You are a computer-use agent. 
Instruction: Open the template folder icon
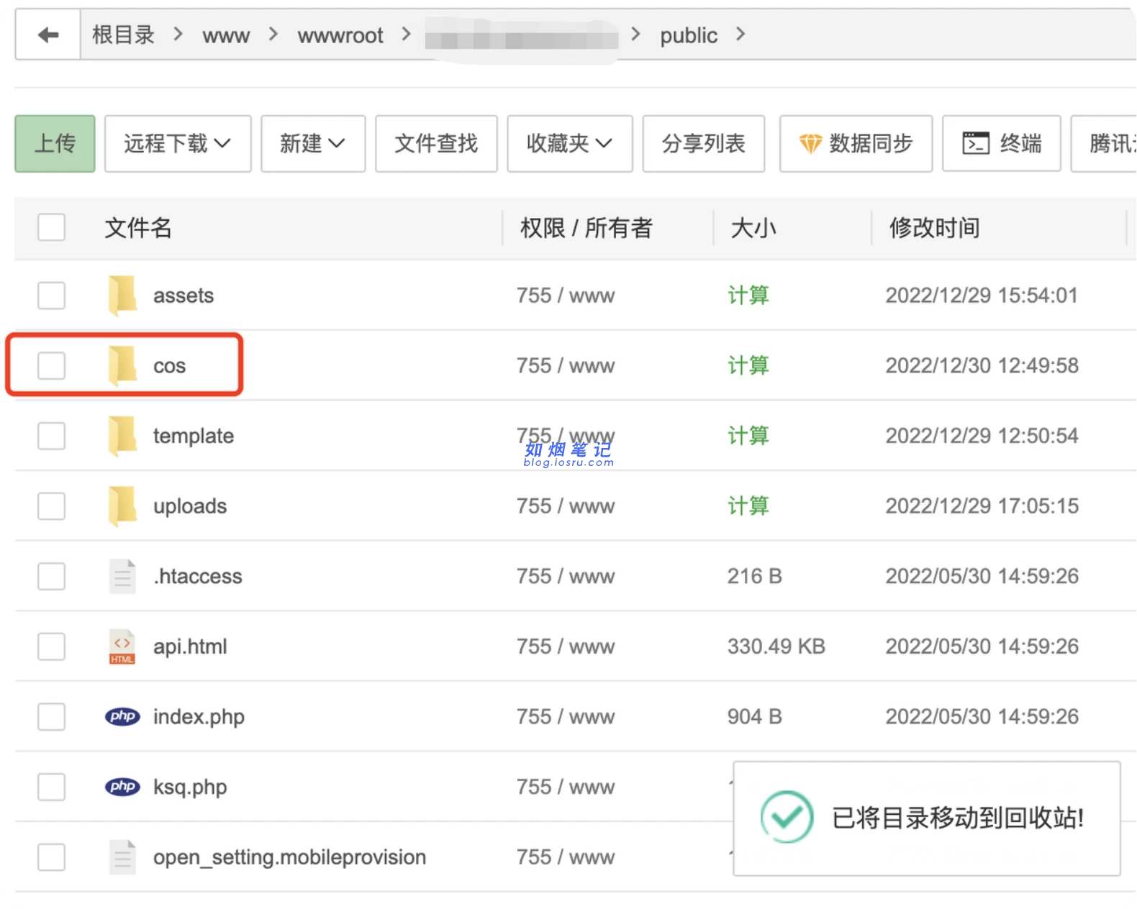tap(122, 436)
